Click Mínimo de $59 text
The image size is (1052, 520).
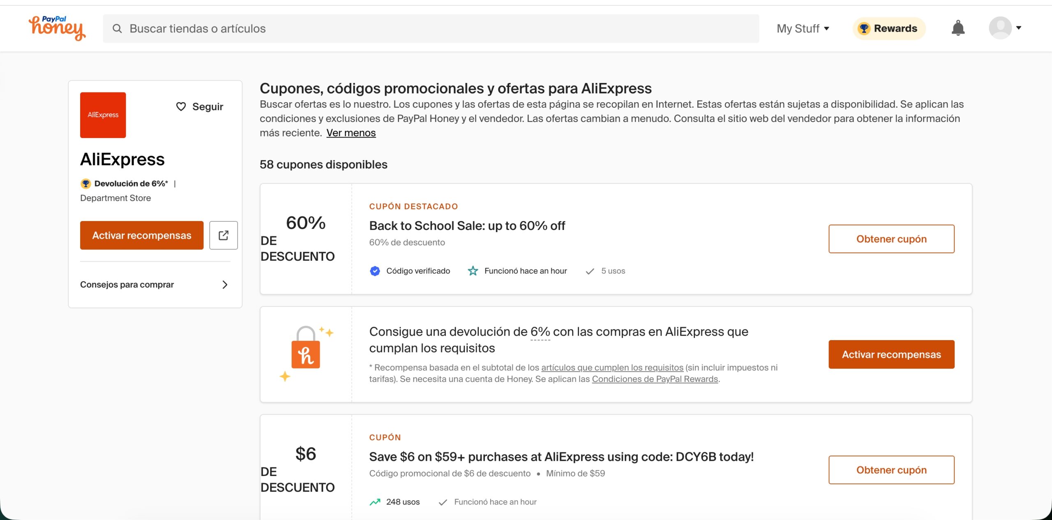[575, 474]
